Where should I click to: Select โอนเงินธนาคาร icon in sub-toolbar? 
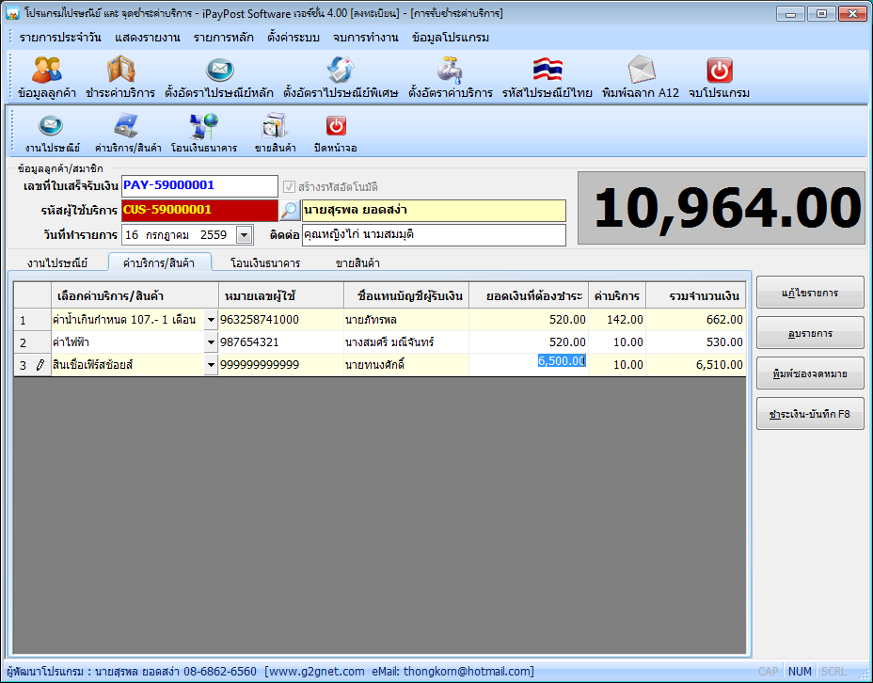pyautogui.click(x=203, y=128)
